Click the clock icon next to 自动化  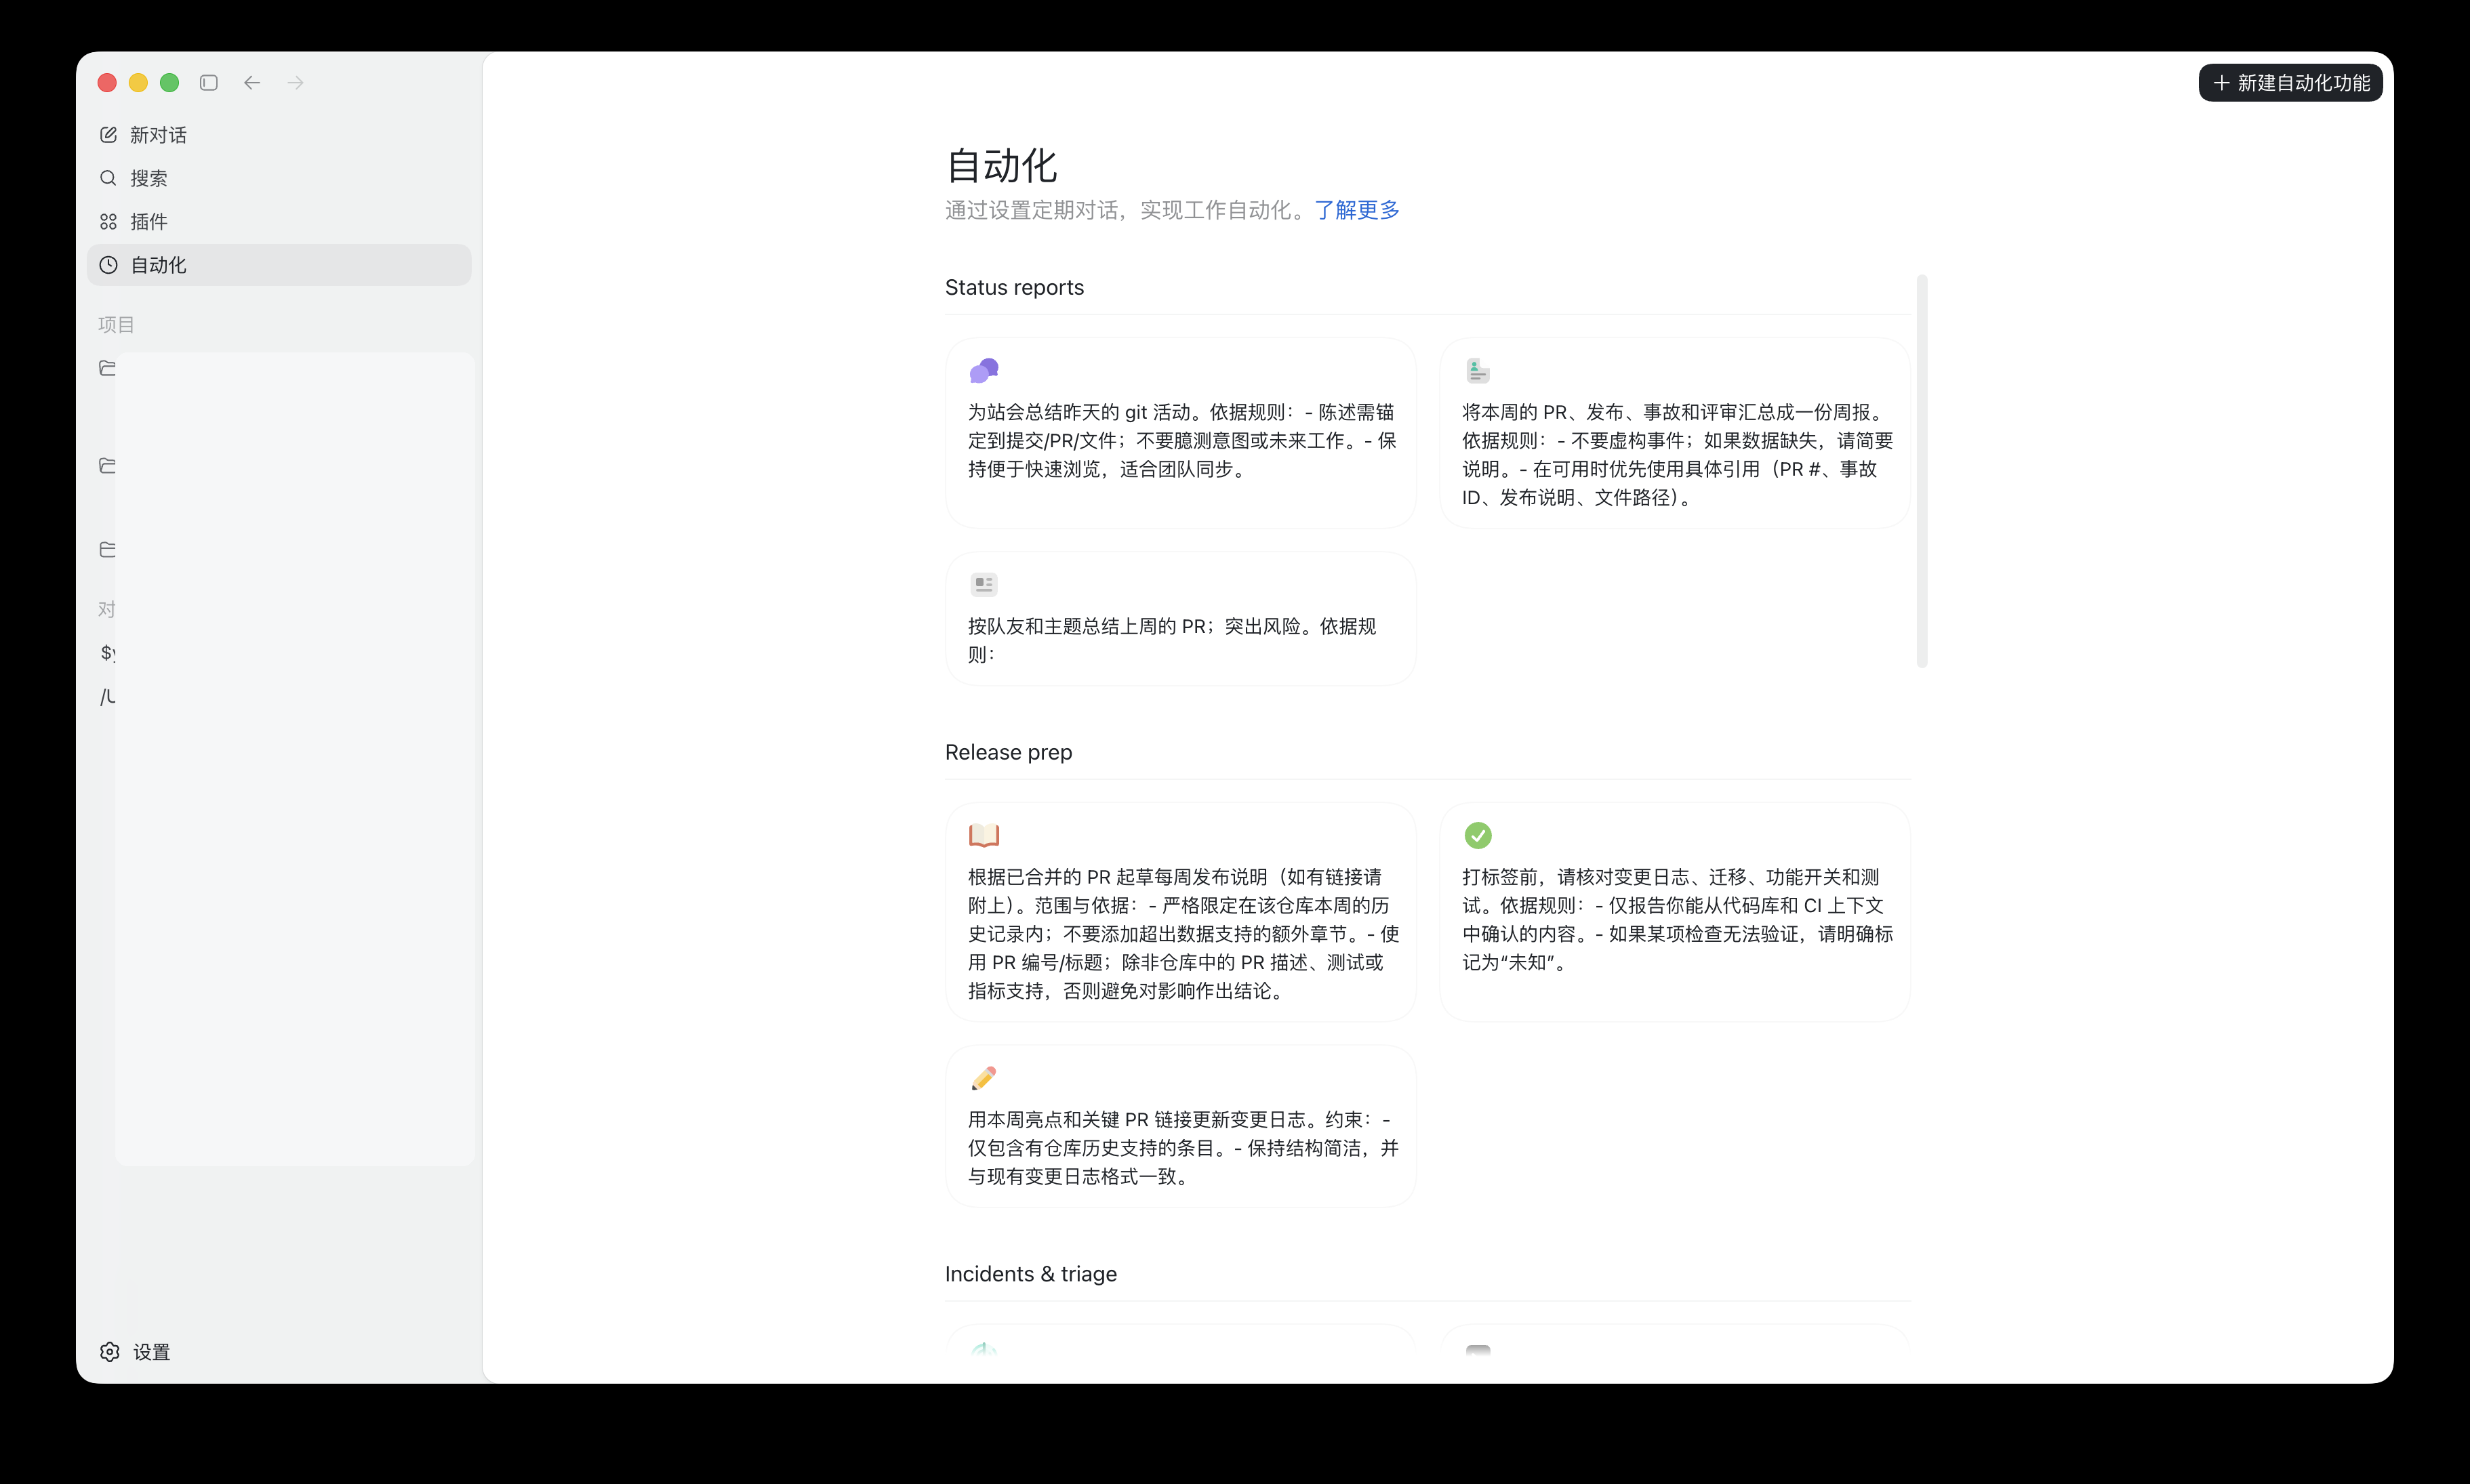[x=108, y=265]
